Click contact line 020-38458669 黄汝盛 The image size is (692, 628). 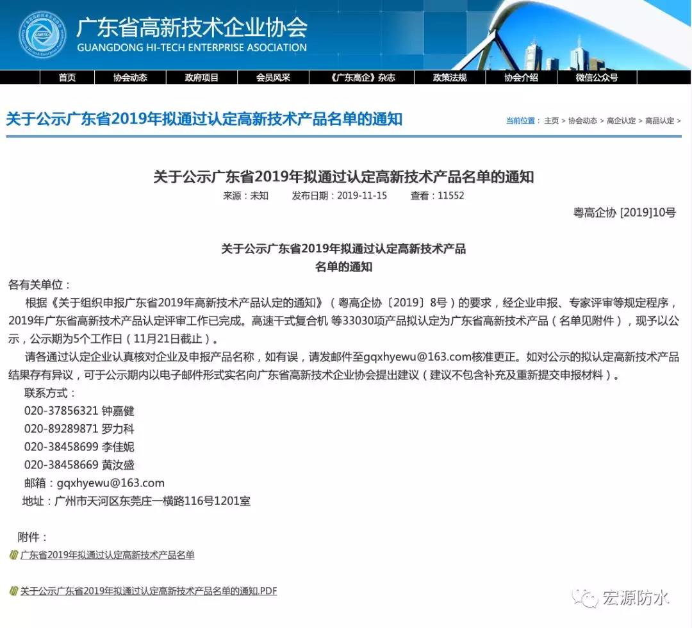pyautogui.click(x=79, y=465)
